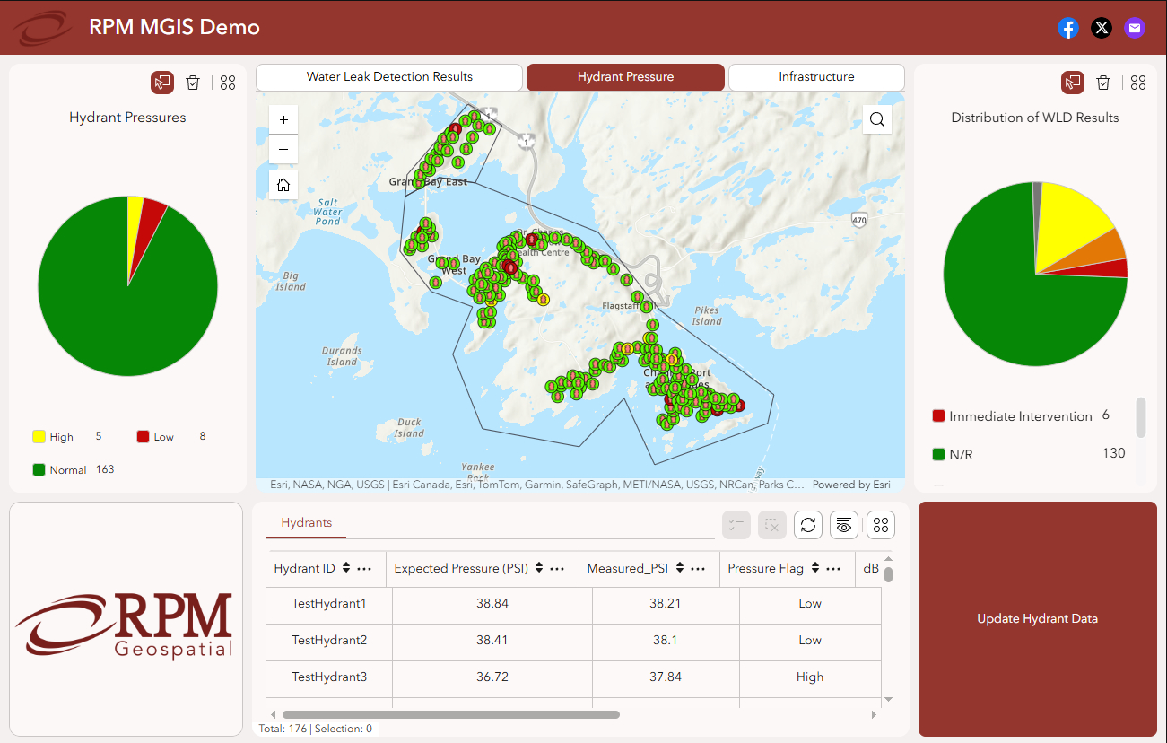
Task: Reset map to home extent
Action: 283,185
